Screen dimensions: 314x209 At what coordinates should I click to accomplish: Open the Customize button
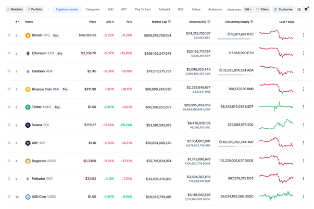point(283,9)
